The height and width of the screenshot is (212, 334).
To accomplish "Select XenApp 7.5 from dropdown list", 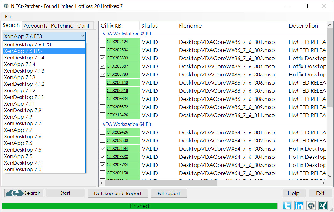I will coord(44,156).
